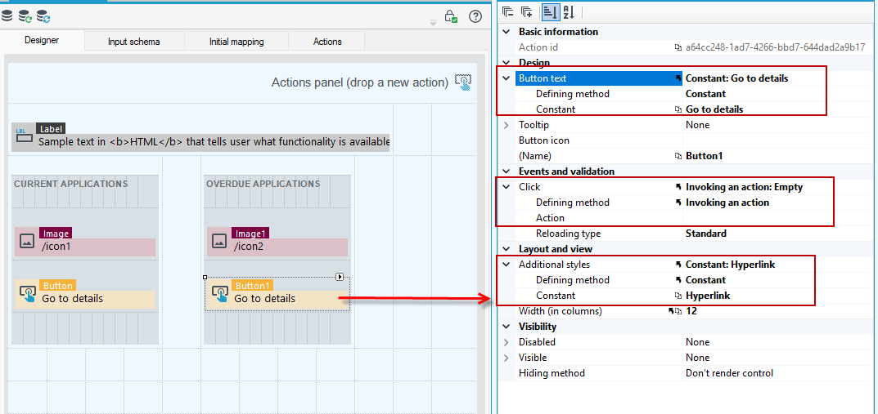The image size is (878, 414).
Task: Click copy icon beside Hyperlink constant value
Action: 678,296
